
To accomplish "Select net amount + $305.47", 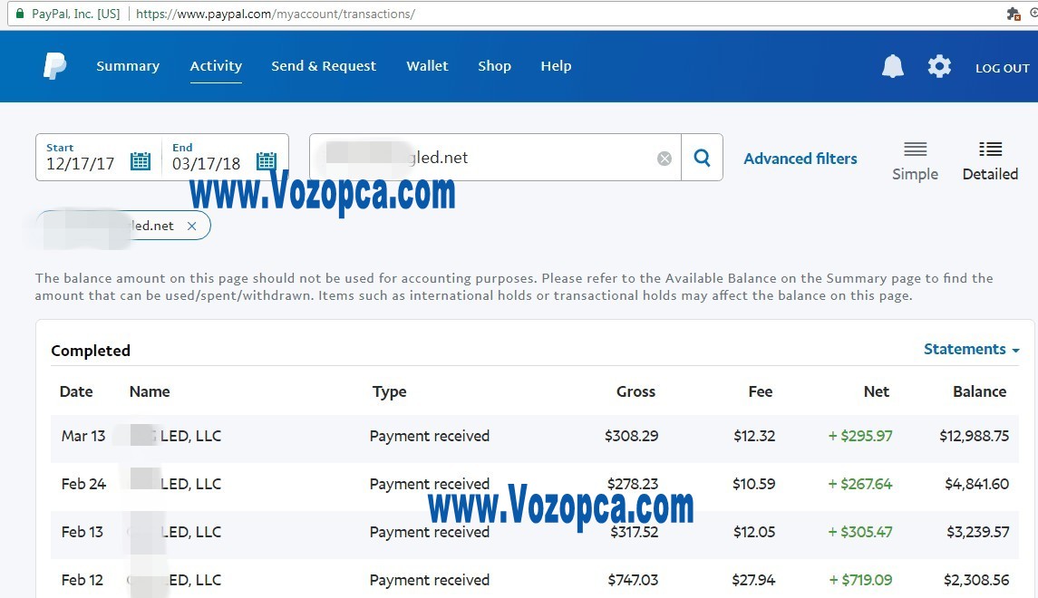I will tap(860, 533).
